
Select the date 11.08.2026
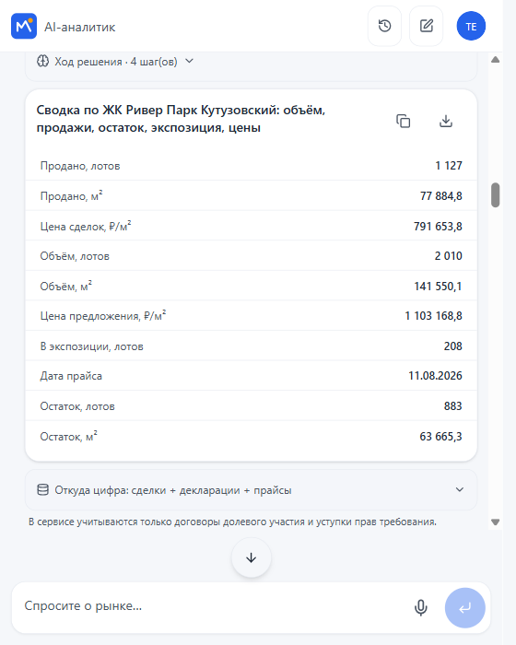tap(435, 376)
